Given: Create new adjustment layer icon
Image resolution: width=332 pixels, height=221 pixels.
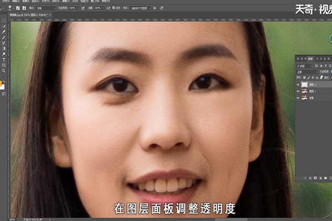Looking at the screenshot, I should click(x=320, y=178).
